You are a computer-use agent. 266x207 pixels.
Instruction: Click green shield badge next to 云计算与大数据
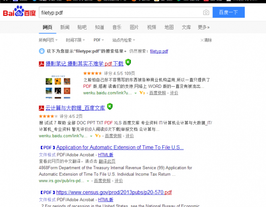pos(110,106)
